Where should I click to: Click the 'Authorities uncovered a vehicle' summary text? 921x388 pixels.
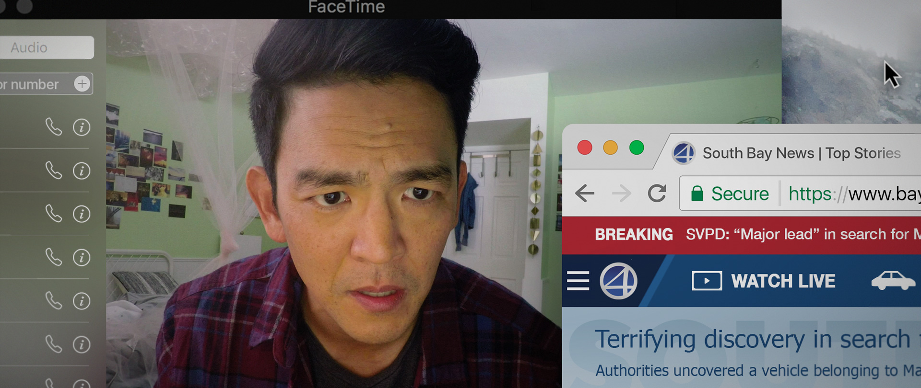[758, 371]
